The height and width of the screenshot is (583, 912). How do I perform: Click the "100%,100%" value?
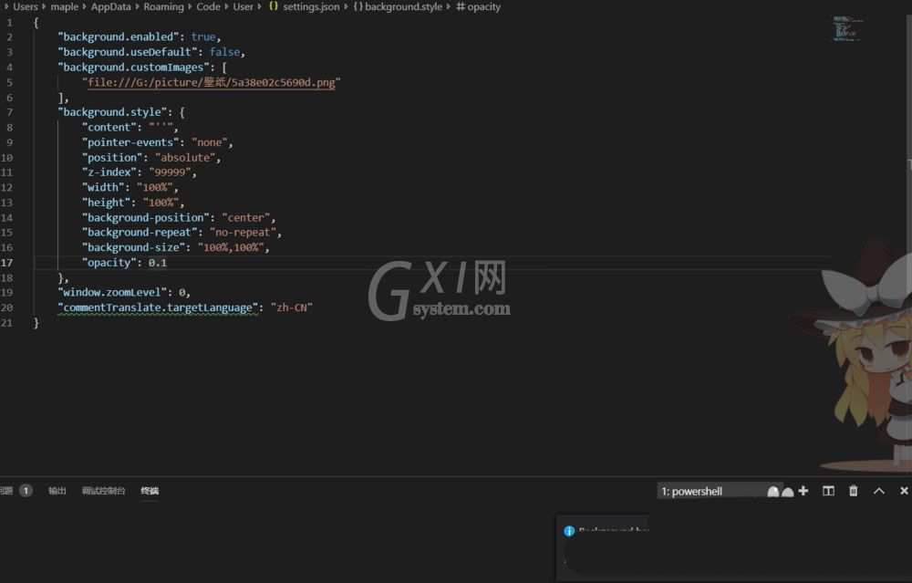pyautogui.click(x=231, y=247)
